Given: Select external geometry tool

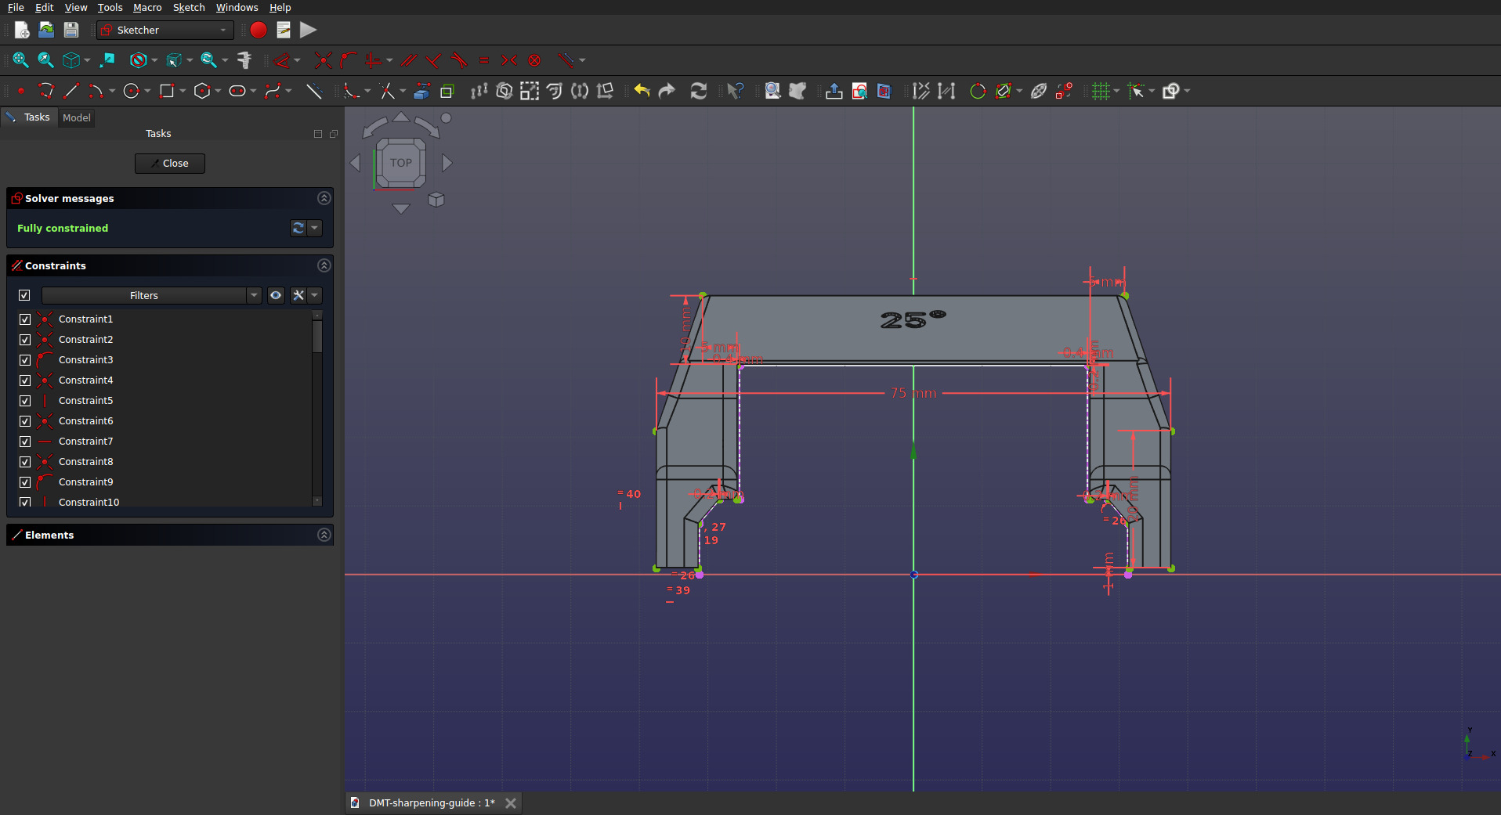Looking at the screenshot, I should click(421, 91).
